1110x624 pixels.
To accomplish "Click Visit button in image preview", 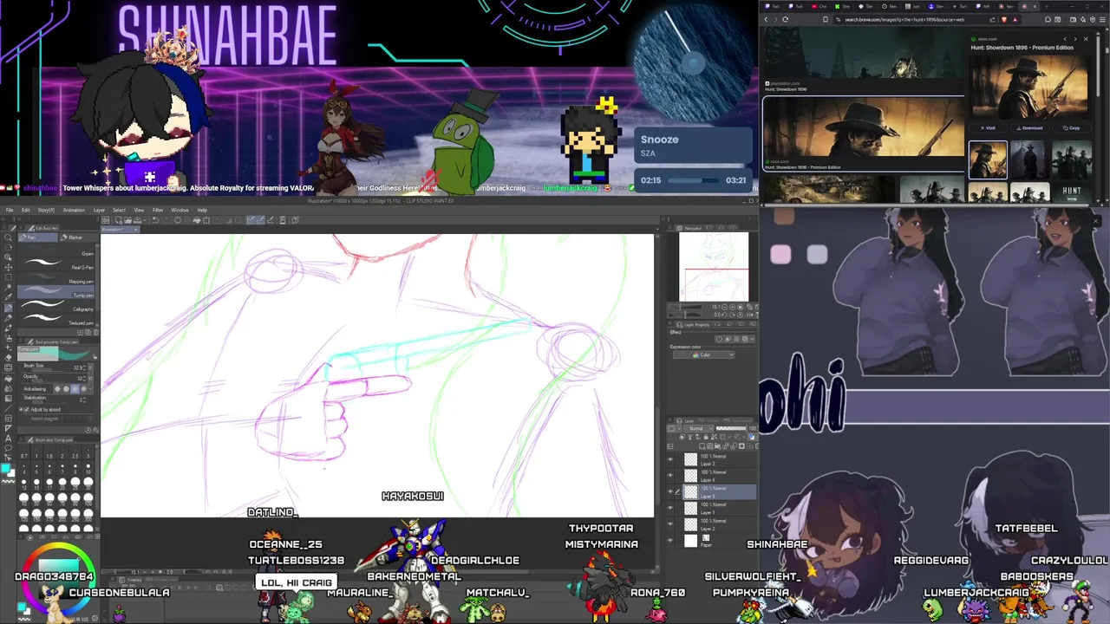I will click(x=988, y=128).
